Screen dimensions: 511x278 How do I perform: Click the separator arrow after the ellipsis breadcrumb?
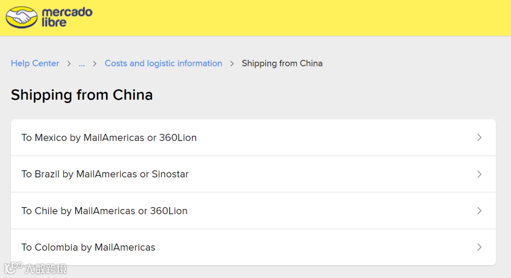tap(94, 63)
